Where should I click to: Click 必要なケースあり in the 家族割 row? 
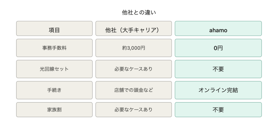click(x=133, y=110)
